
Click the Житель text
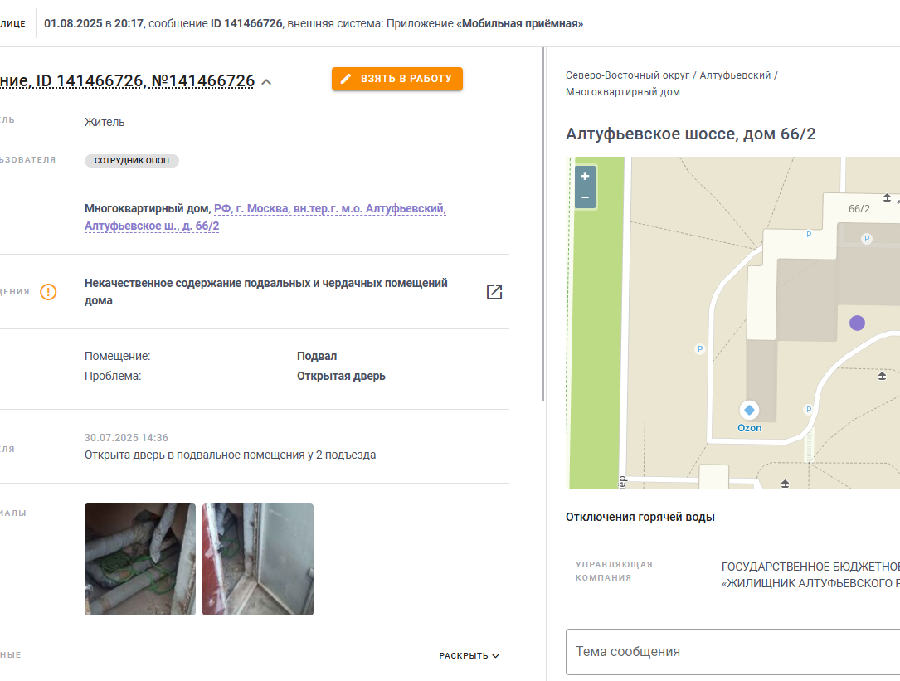[105, 122]
